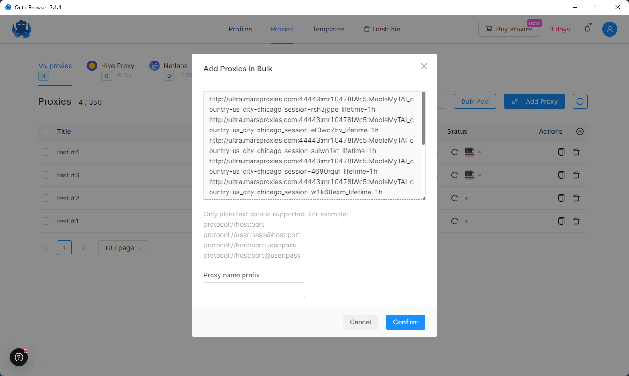Check the test #1 row checkbox
Viewport: 629px width, 376px height.
click(46, 221)
